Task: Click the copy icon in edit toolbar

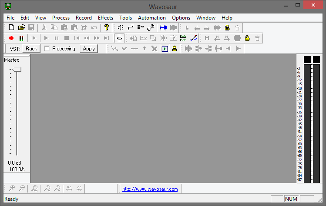Action: [54, 28]
